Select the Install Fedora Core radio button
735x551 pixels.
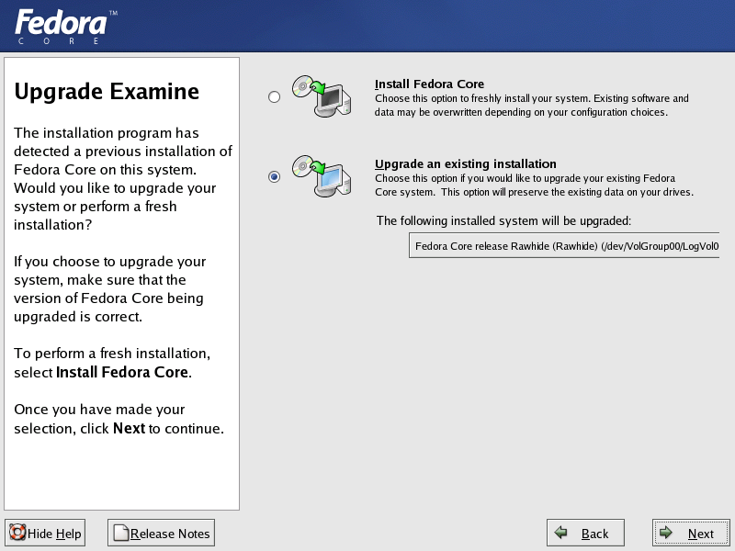coord(274,97)
